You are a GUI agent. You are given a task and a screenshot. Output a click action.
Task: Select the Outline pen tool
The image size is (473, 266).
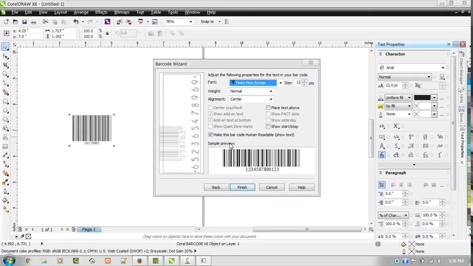[5, 191]
